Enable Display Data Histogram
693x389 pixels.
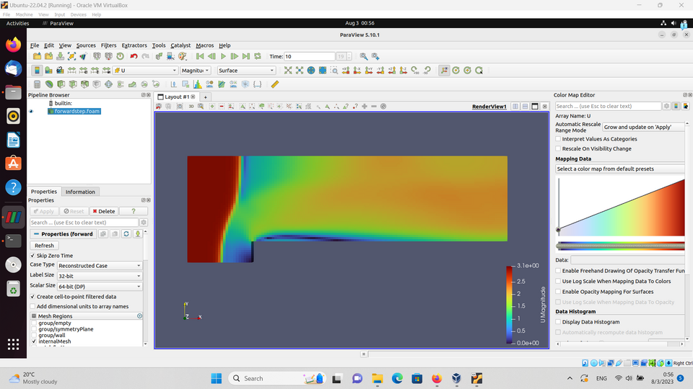(558, 322)
